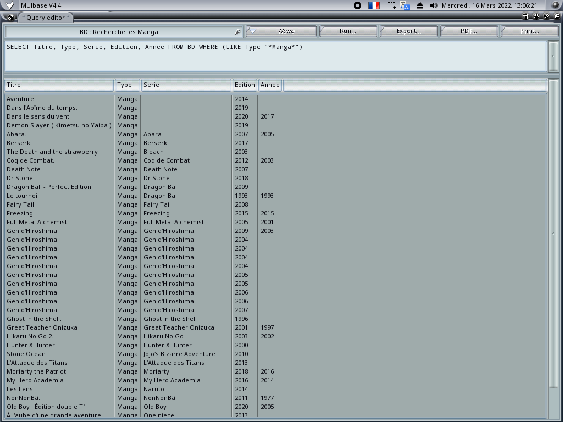
Task: Click the Edition column header
Action: pos(245,85)
